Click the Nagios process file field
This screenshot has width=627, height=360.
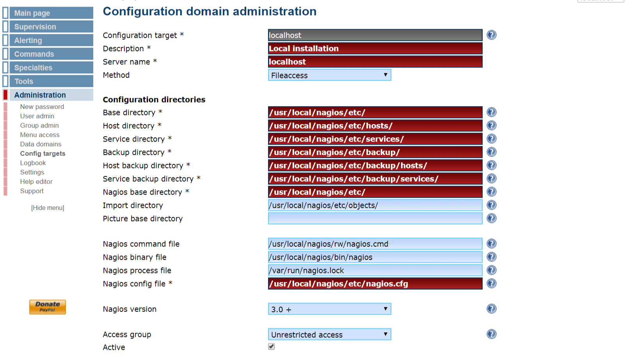click(x=375, y=270)
